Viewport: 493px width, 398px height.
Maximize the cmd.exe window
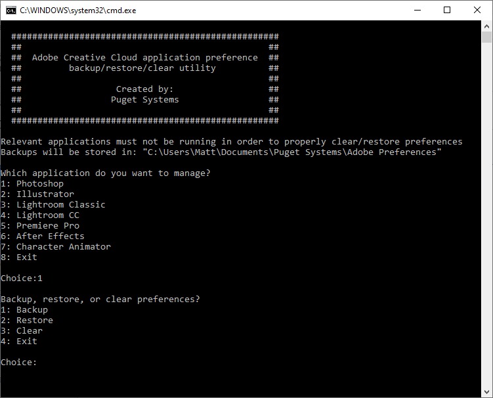447,10
